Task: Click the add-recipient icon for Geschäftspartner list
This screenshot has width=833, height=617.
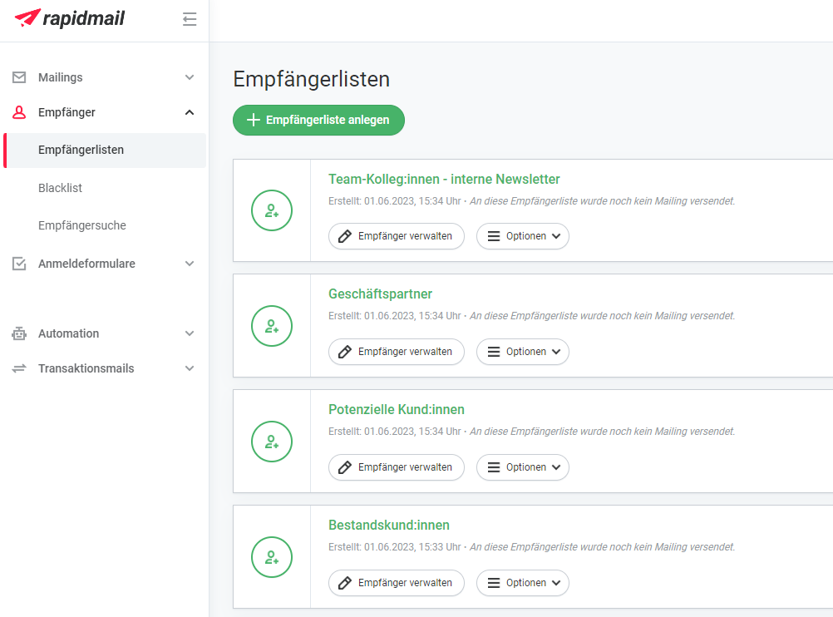Action: [272, 326]
